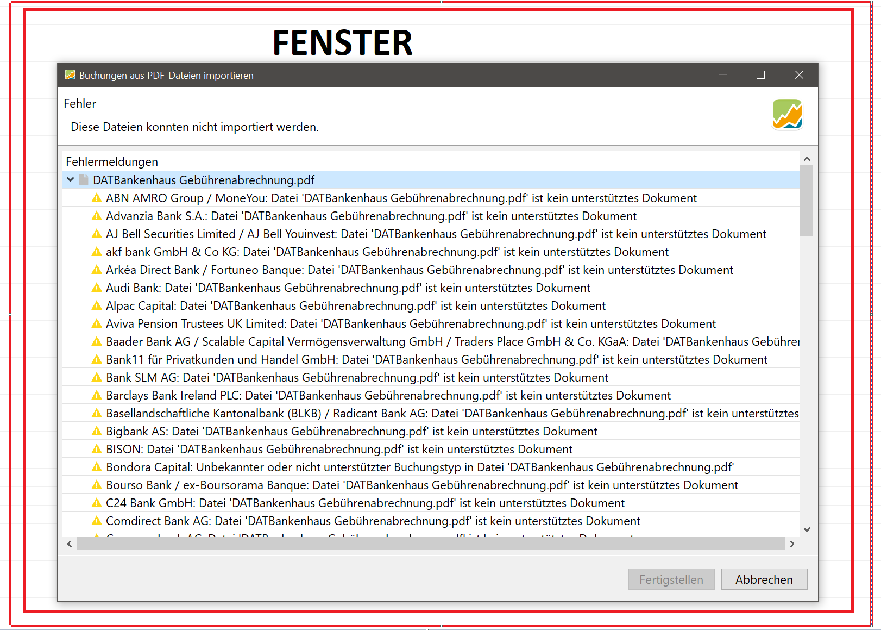Screen dimensions: 881x630
Task: Select the Barclays Bank Ireland PLC text
Action: (388, 395)
